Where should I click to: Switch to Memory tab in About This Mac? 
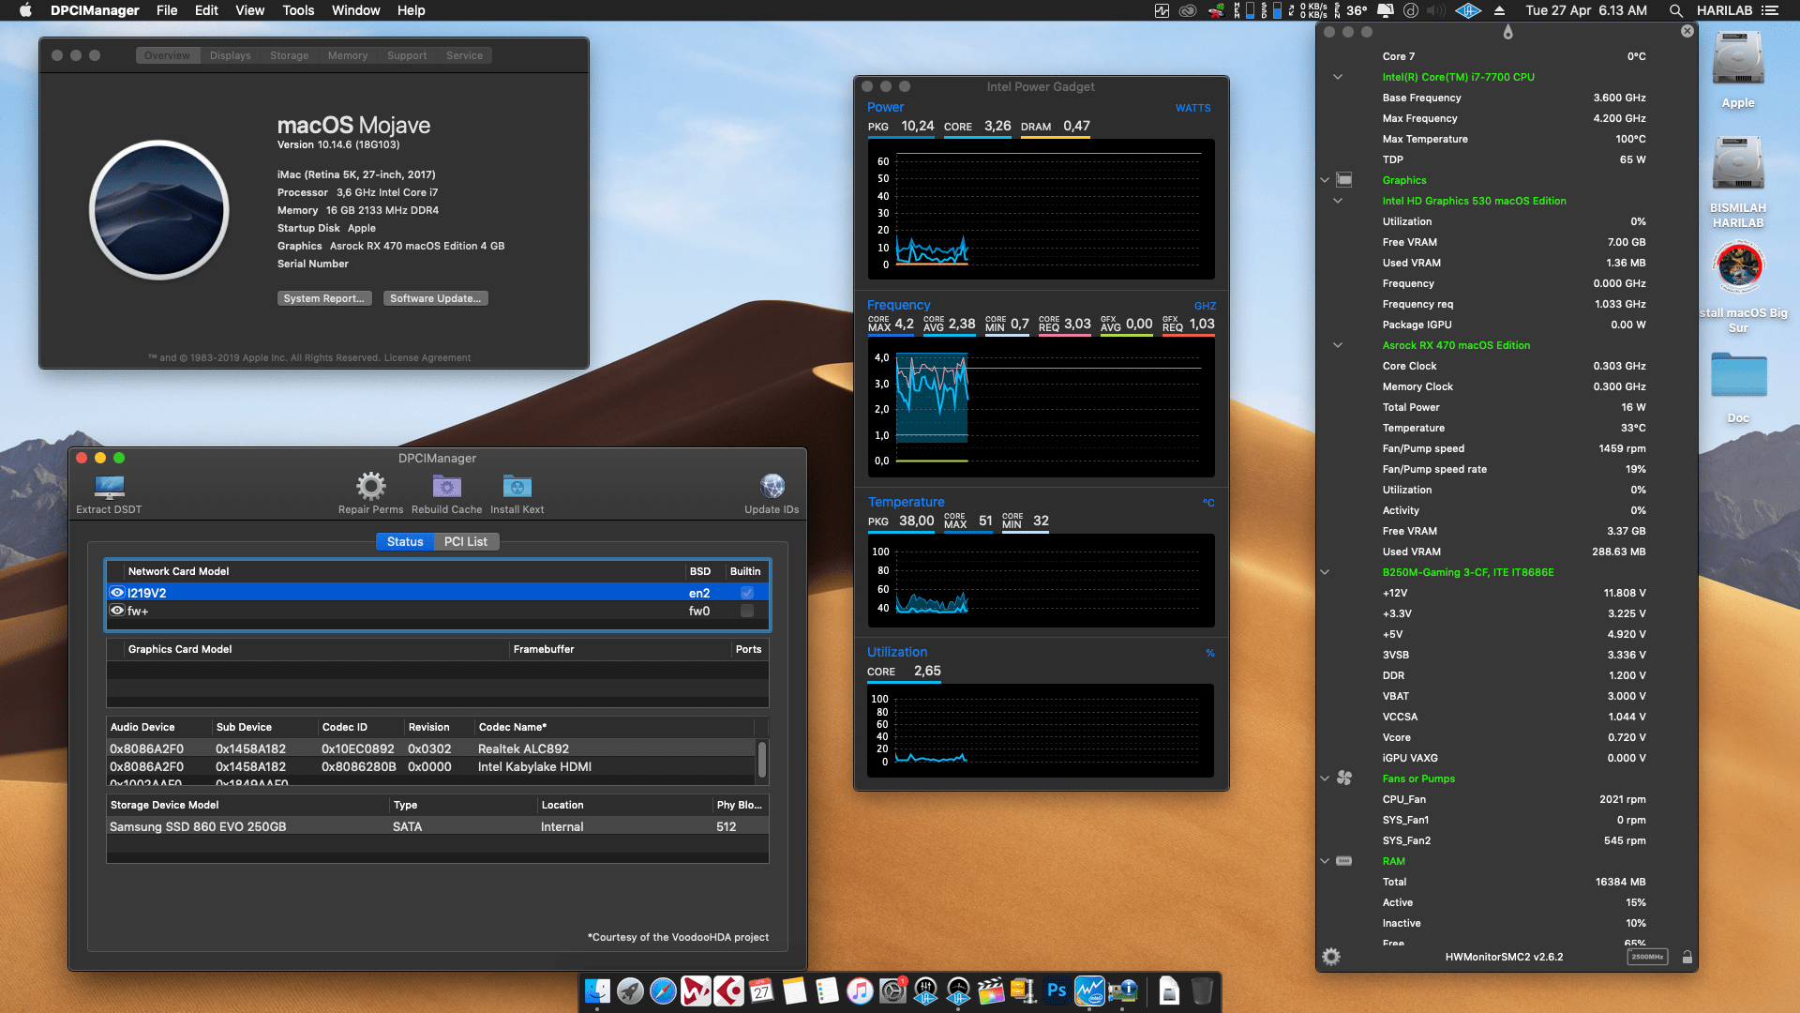point(348,55)
